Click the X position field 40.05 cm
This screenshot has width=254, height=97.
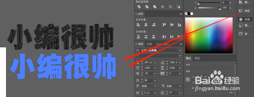coord(201,76)
